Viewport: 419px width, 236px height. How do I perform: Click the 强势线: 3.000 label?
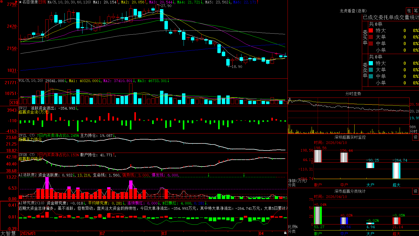(136, 175)
